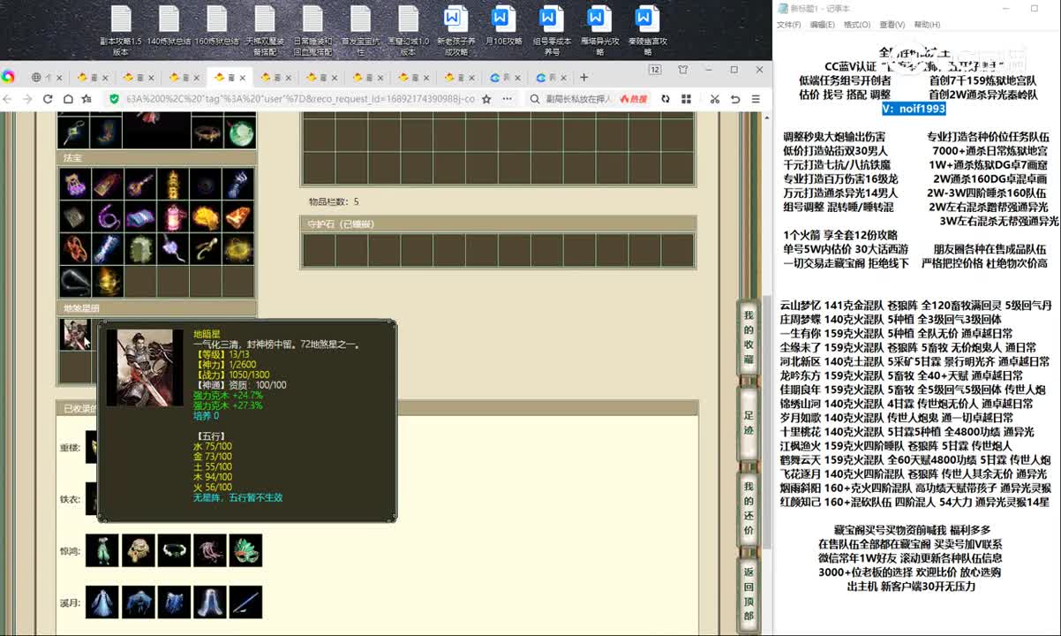Select the jade bracelet in 惊鸿 row
This screenshot has width=1061, height=636.
coord(174,550)
